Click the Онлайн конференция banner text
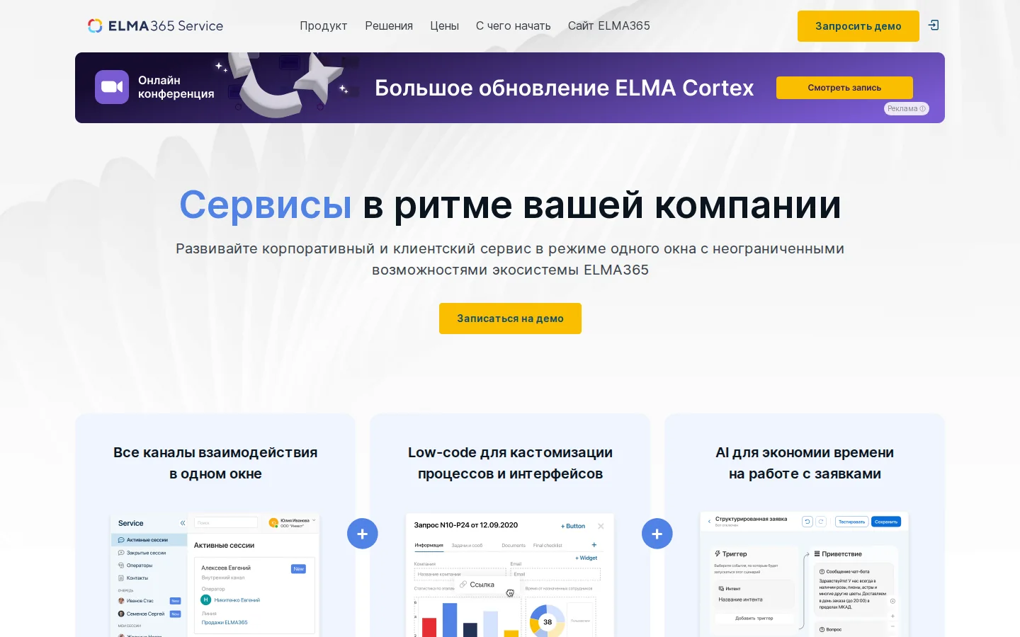Viewport: 1020px width, 637px height. [x=176, y=87]
